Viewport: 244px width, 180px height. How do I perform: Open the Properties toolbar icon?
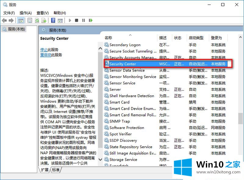pyautogui.click(x=30, y=20)
